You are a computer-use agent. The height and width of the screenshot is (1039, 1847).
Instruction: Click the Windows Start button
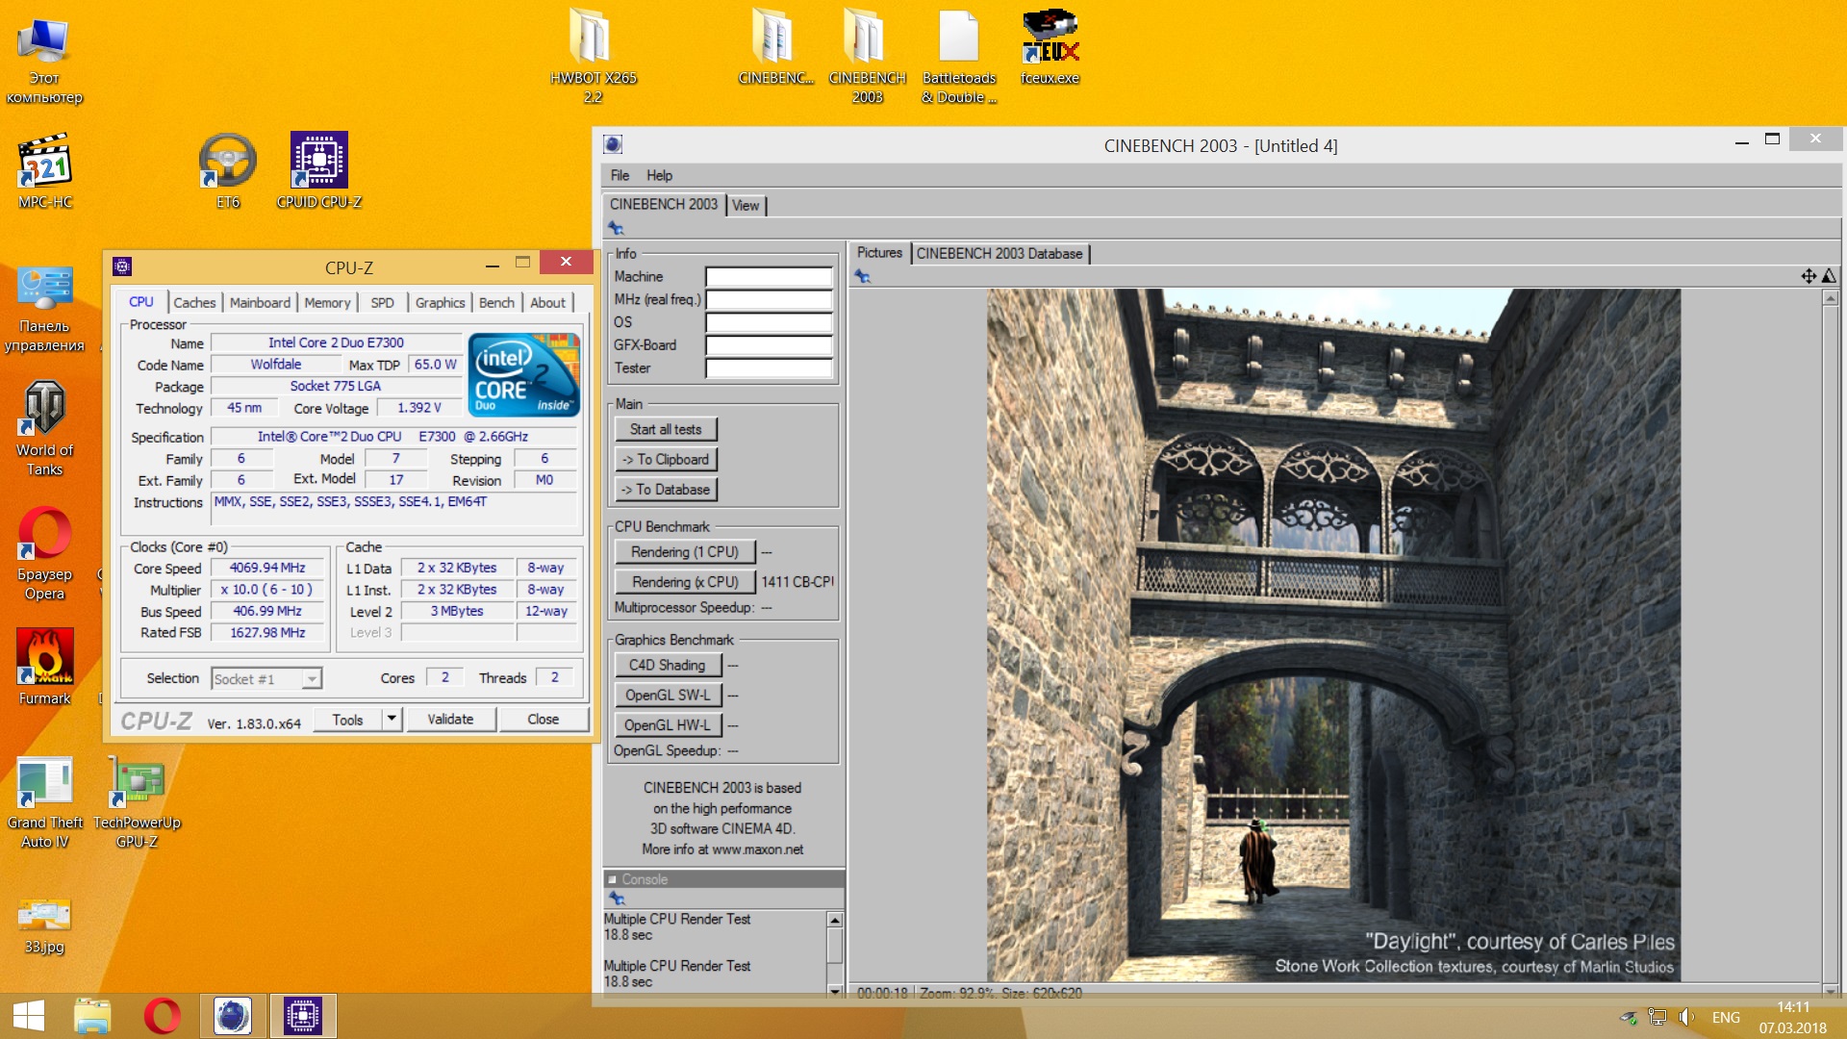click(x=29, y=1016)
